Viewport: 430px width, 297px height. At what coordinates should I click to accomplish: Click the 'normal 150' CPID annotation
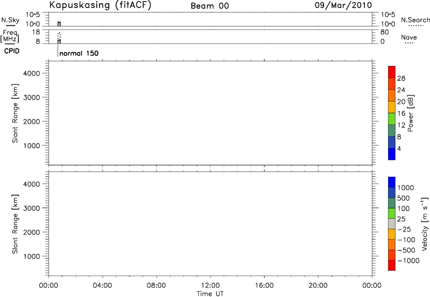[79, 53]
